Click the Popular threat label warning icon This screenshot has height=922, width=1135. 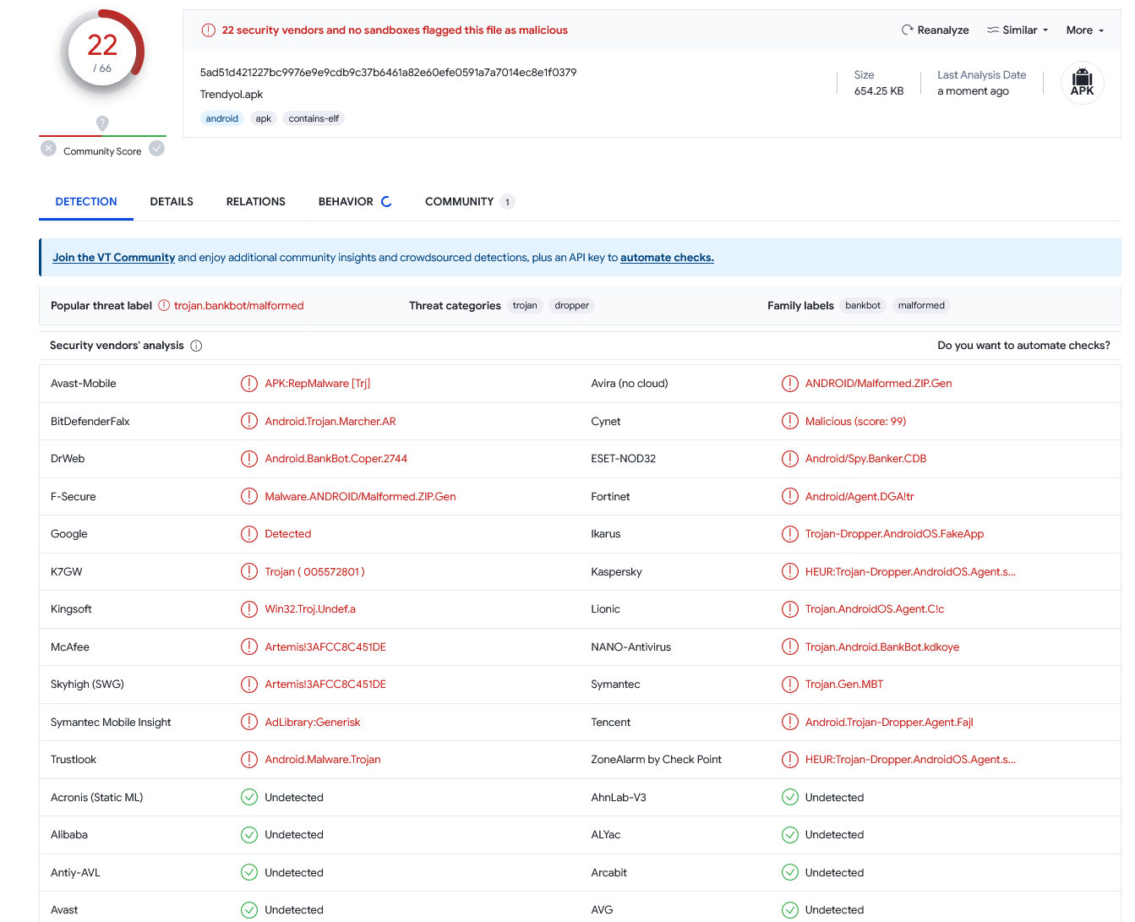point(164,306)
